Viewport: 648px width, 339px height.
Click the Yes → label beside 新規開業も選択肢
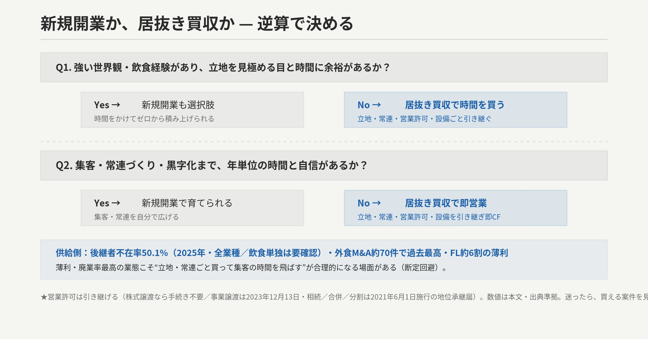107,105
